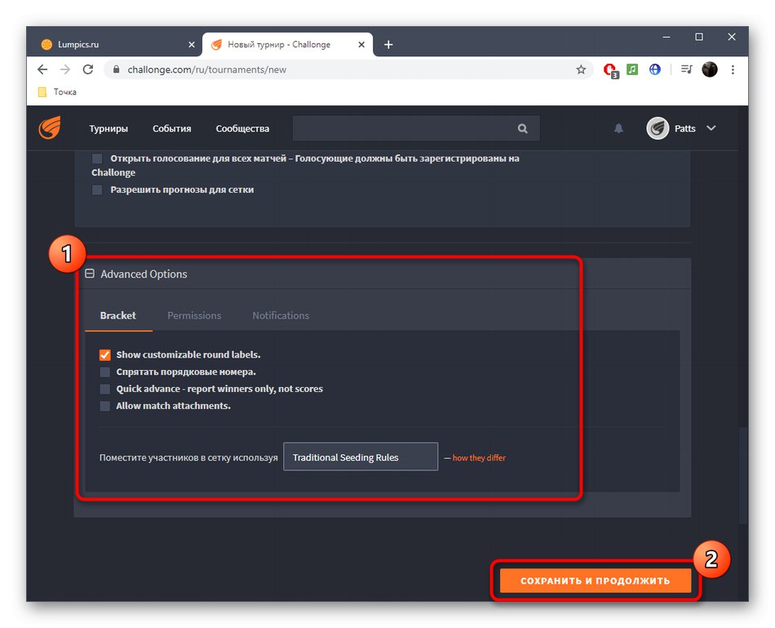Open the Patts profile menu
The image size is (775, 628).
coord(658,128)
